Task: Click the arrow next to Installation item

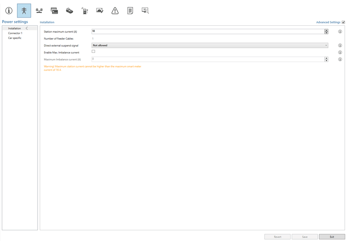Action: coord(27,28)
